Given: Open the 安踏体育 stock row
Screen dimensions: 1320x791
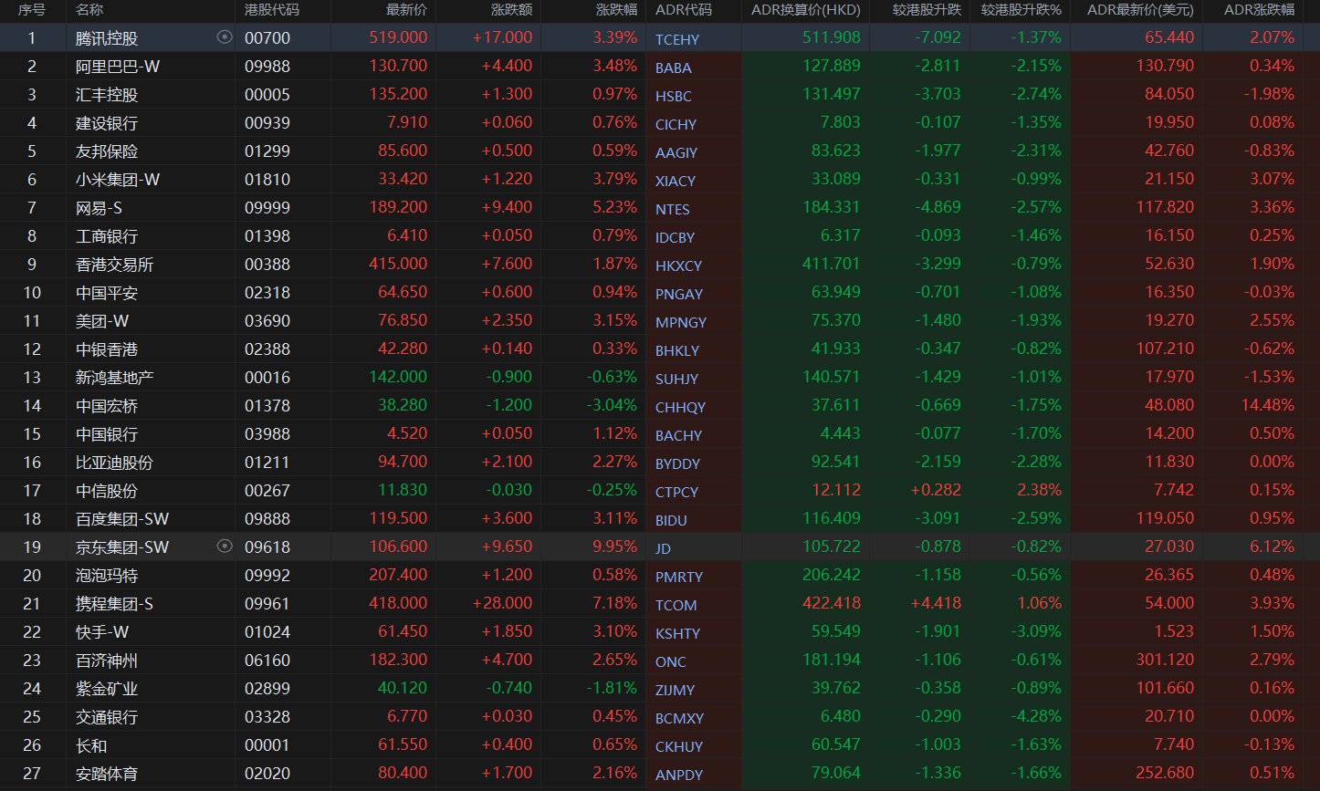Looking at the screenshot, I should [x=107, y=774].
